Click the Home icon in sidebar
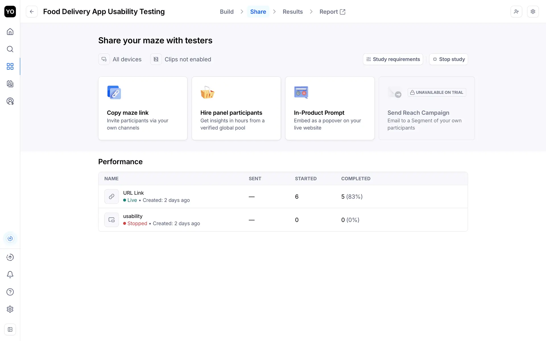This screenshot has height=341, width=546. pyautogui.click(x=10, y=32)
